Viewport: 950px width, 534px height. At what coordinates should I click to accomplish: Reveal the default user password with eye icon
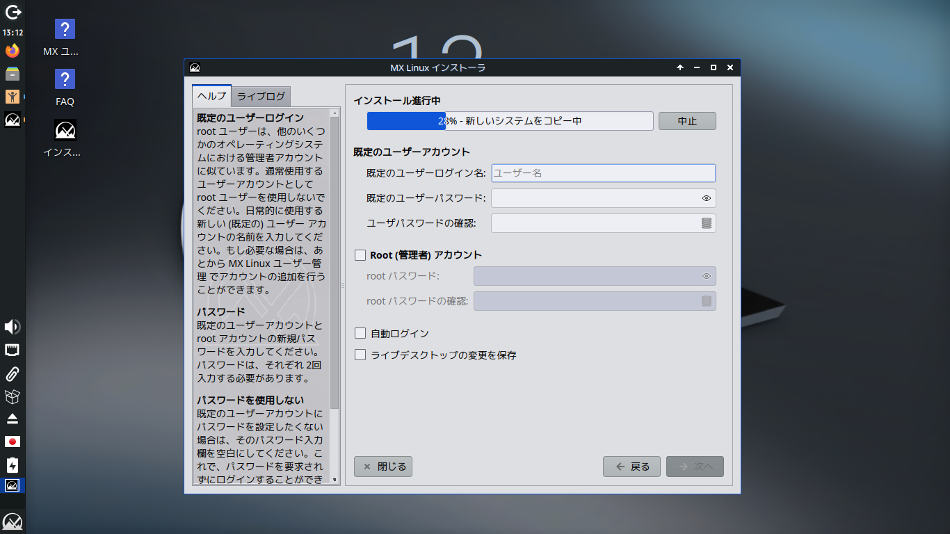[706, 198]
